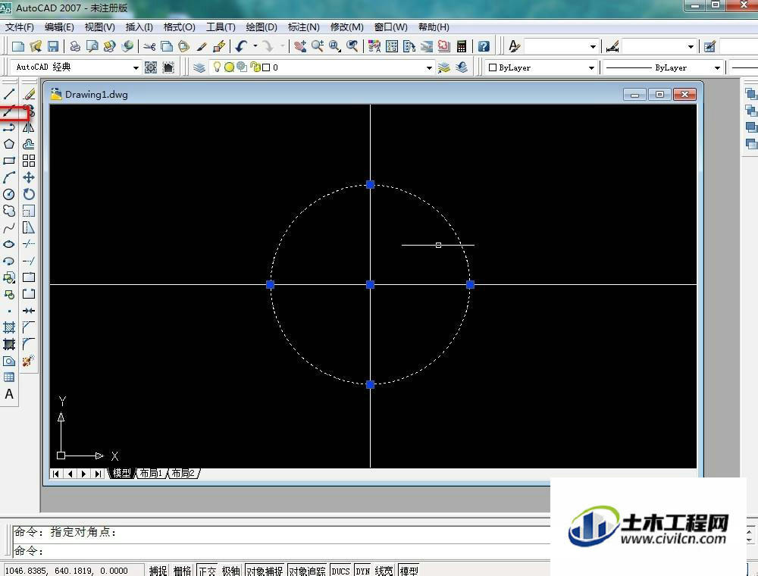Select the Mirror modify tool
758x576 pixels.
pyautogui.click(x=29, y=127)
